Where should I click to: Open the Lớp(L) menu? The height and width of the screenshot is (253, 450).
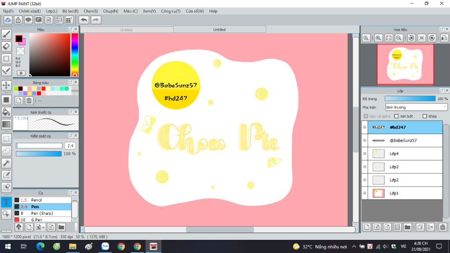coord(52,11)
